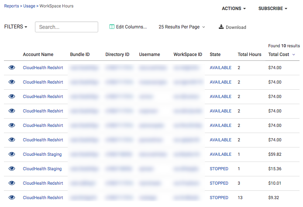Image resolution: width=303 pixels, height=207 pixels.
Task: Open CloudHealth Staging in the $59.82 row
Action: click(x=42, y=154)
